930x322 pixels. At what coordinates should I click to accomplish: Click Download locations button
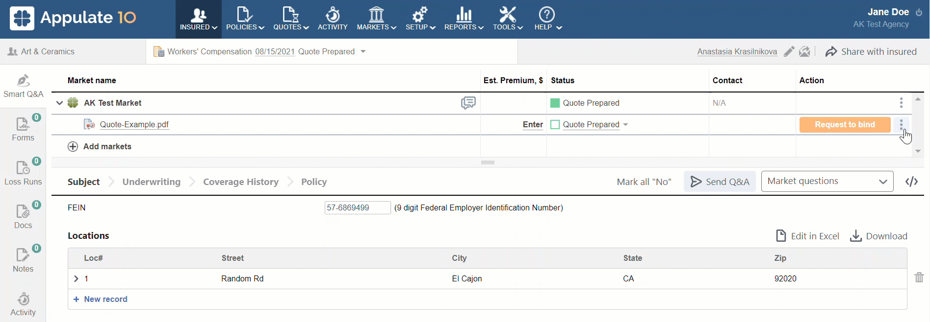[878, 236]
